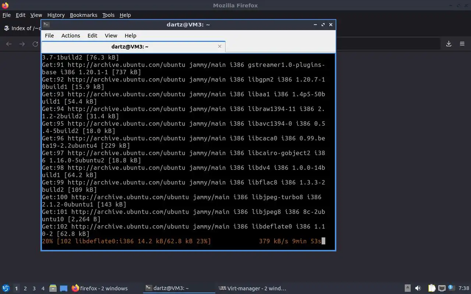This screenshot has height=294, width=471.
Task: Open the Firefox downloads panel
Action: (449, 44)
